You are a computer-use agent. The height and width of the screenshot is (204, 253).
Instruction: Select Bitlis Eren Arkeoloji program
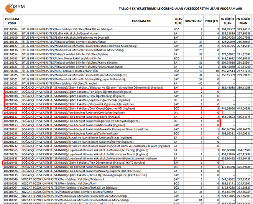pos(59,84)
